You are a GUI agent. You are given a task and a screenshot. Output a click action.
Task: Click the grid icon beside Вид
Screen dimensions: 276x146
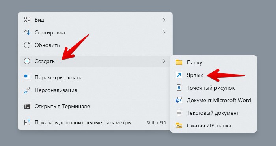click(27, 20)
